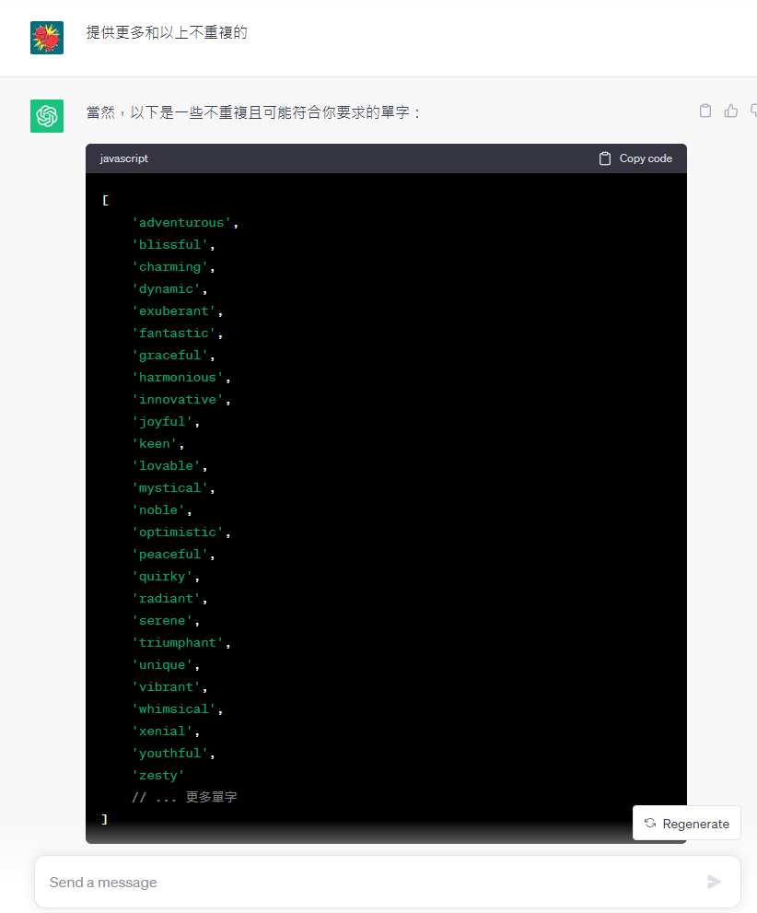Click the word 'charming' in the code
Image resolution: width=757 pixels, height=913 pixels.
[169, 266]
